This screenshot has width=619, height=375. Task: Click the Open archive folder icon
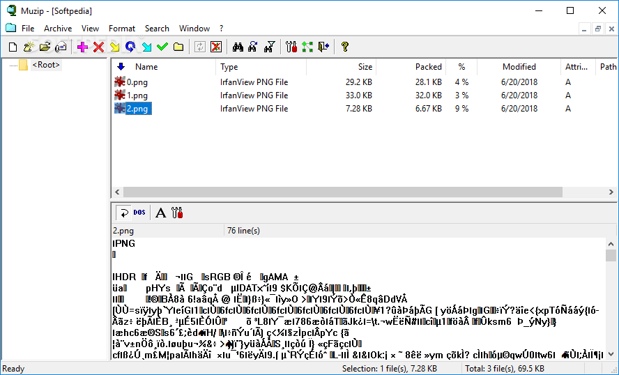click(x=45, y=47)
